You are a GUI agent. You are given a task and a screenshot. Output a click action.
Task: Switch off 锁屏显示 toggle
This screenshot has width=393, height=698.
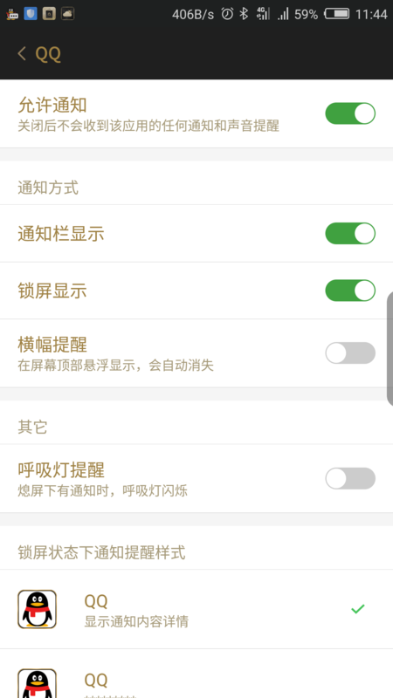tap(350, 291)
